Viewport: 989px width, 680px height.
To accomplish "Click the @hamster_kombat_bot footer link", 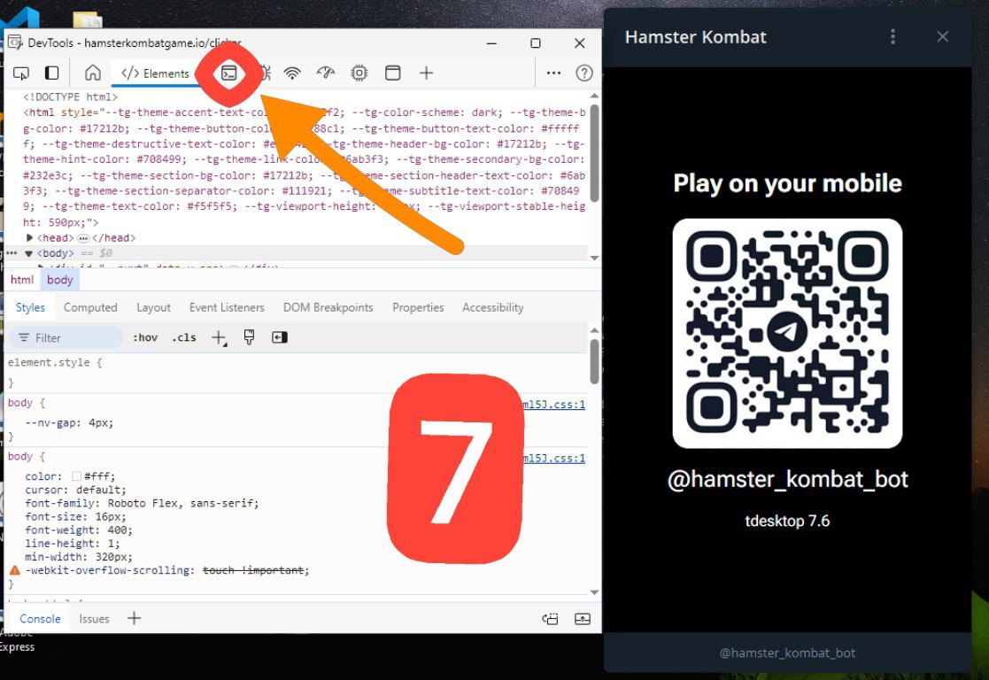I will 787,653.
